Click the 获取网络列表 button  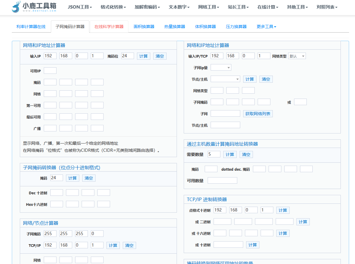click(x=258, y=114)
